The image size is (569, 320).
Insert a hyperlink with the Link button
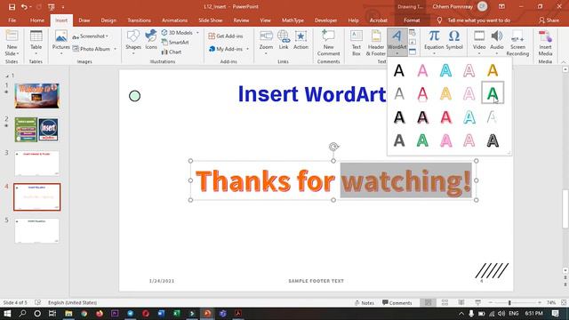284,40
